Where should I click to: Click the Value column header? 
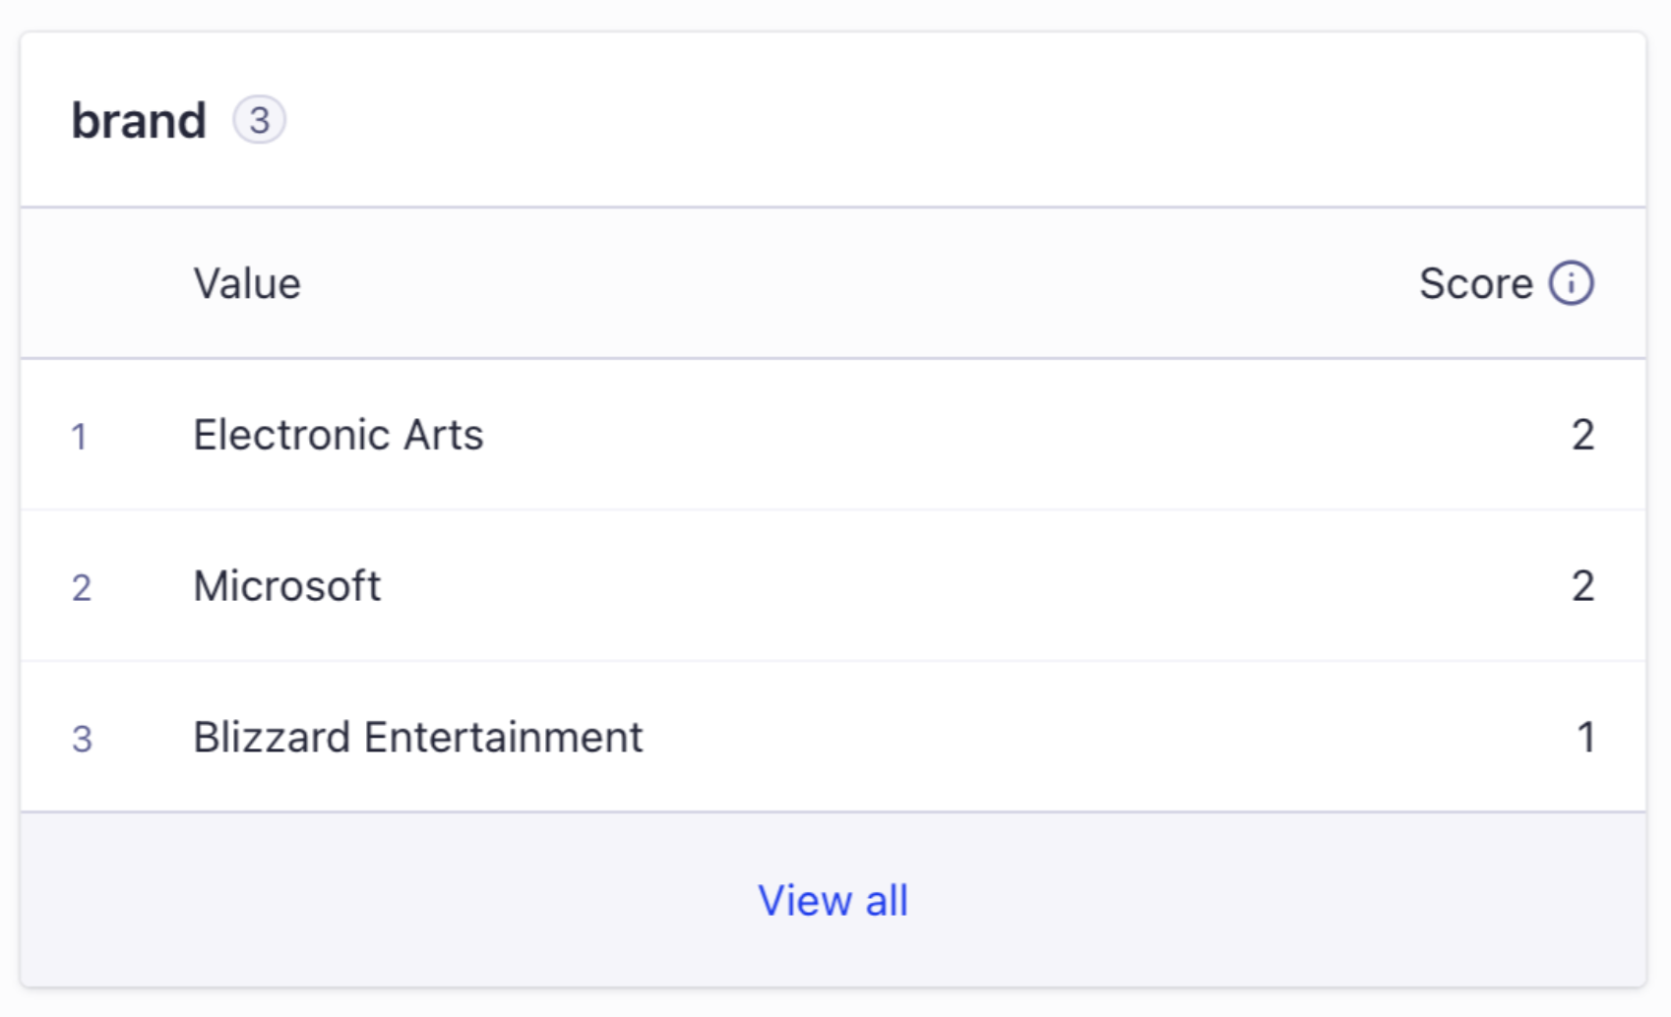click(x=248, y=283)
